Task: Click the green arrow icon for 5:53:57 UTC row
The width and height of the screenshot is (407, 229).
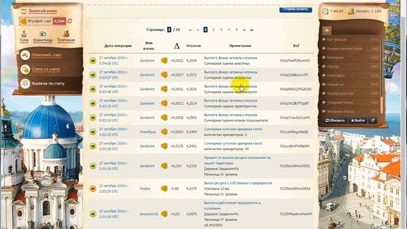Action: tap(93, 75)
